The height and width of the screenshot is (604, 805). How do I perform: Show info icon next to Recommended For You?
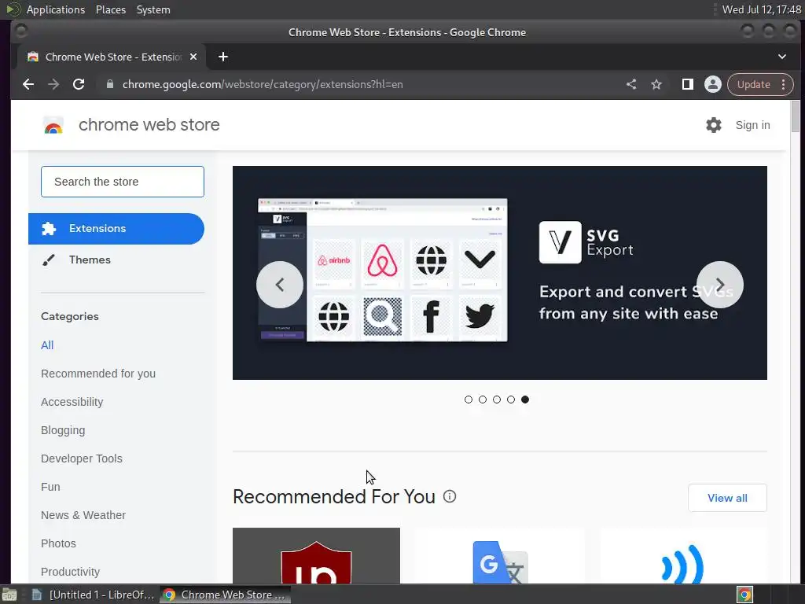(449, 496)
